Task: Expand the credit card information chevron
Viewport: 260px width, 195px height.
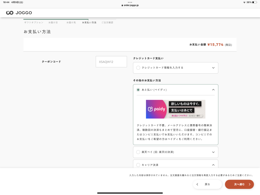Action: tap(213, 68)
